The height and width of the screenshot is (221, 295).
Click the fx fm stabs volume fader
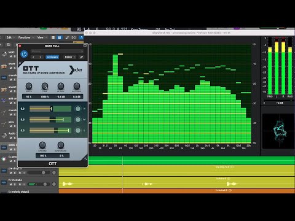[x=39, y=184]
